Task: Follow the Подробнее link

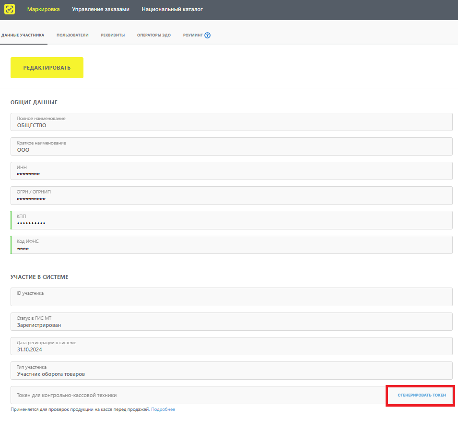Action: (x=163, y=409)
